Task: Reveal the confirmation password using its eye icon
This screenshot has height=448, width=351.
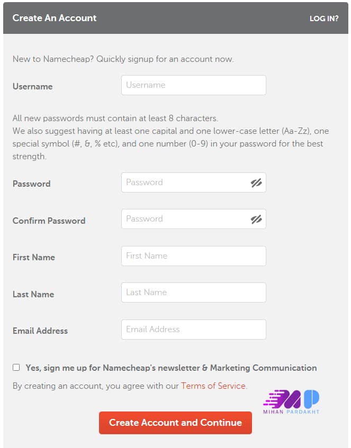Action: coord(257,219)
